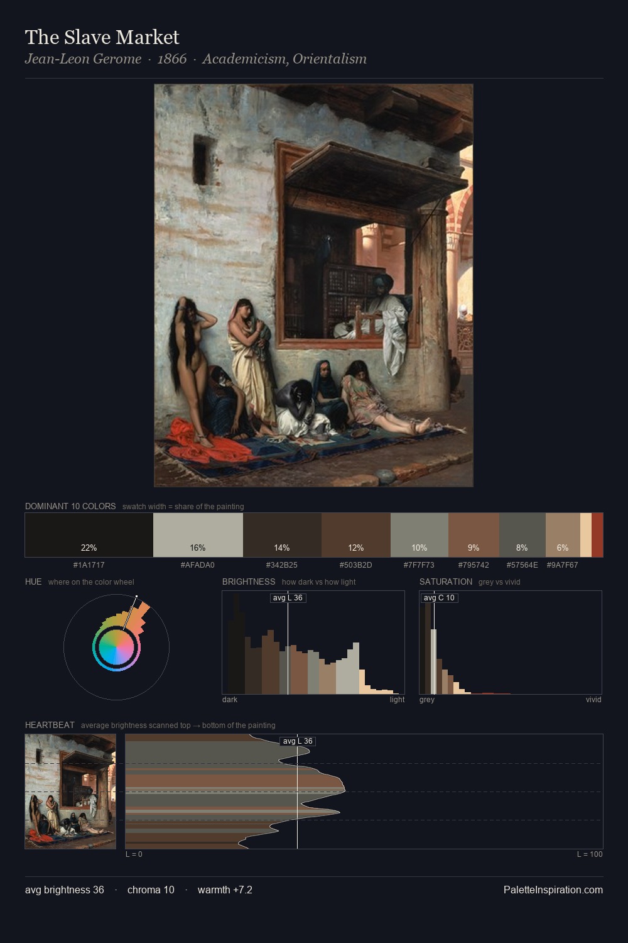Click hex label #7F7F73
This screenshot has height=943, width=628.
coord(420,565)
